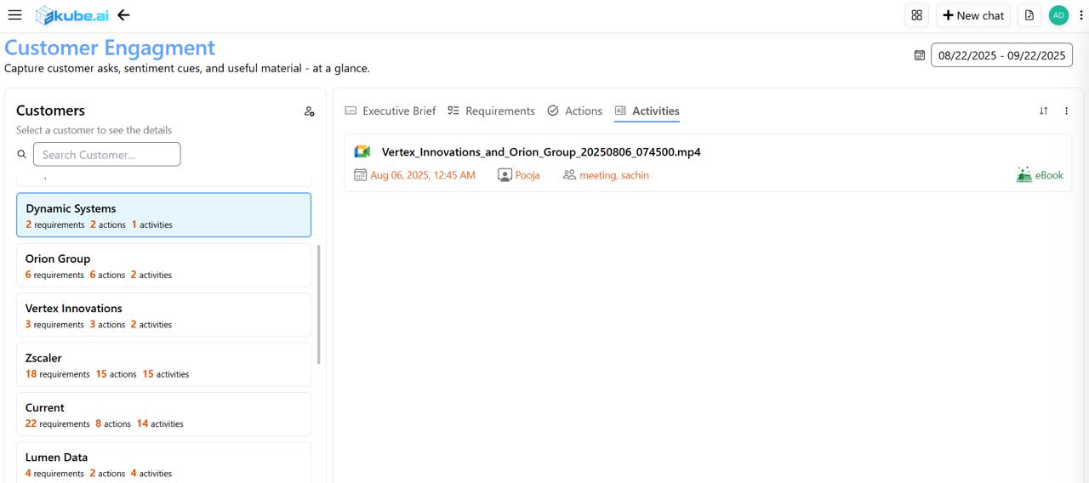This screenshot has width=1089, height=483.
Task: Open top-right vertical dots menu
Action: 1081,15
